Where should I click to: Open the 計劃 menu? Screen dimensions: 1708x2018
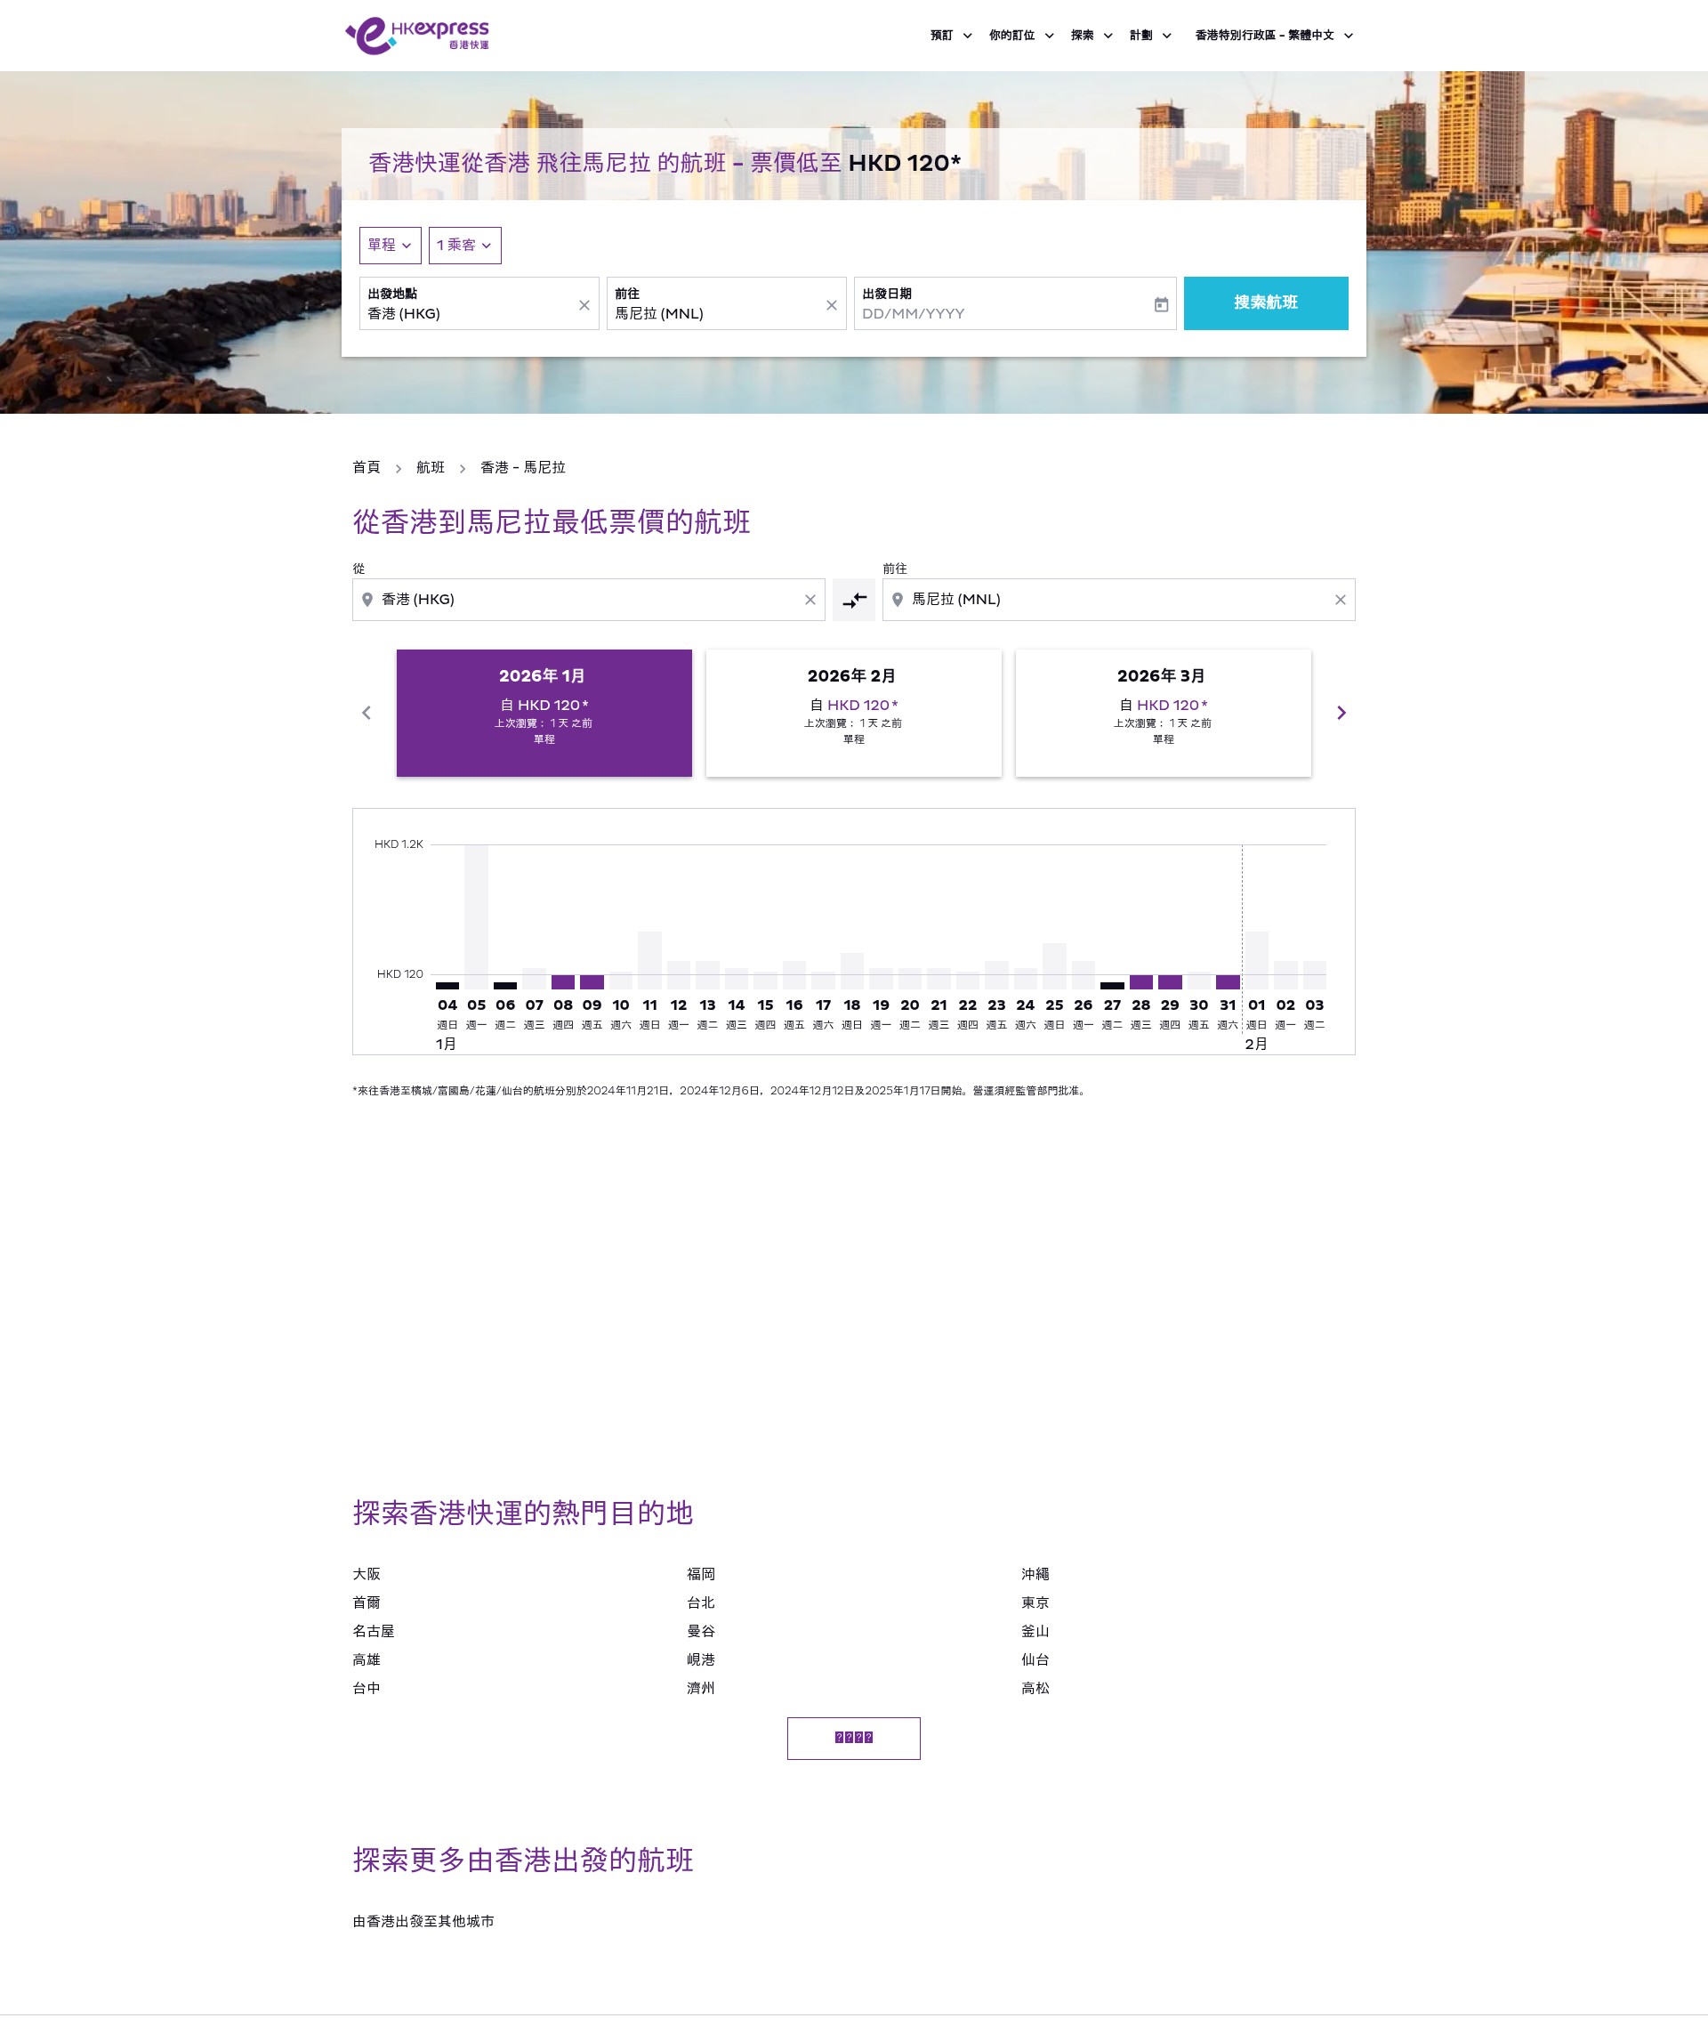(x=1150, y=36)
